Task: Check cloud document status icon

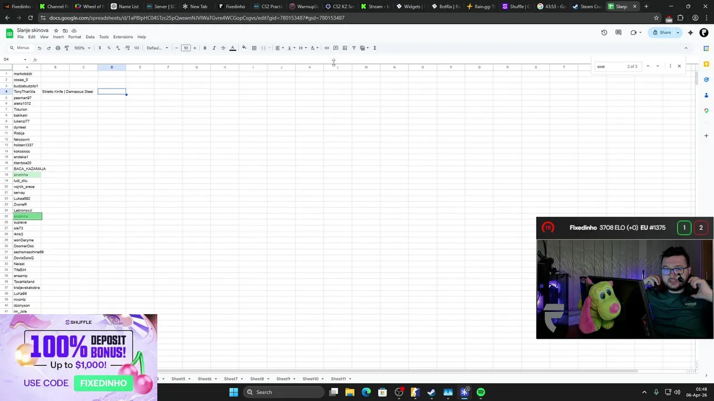Action: (x=74, y=30)
